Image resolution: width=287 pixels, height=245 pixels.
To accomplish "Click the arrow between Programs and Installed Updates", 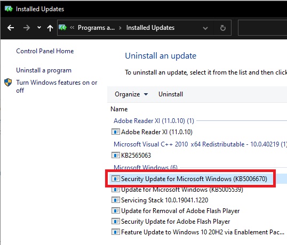I will (x=120, y=28).
